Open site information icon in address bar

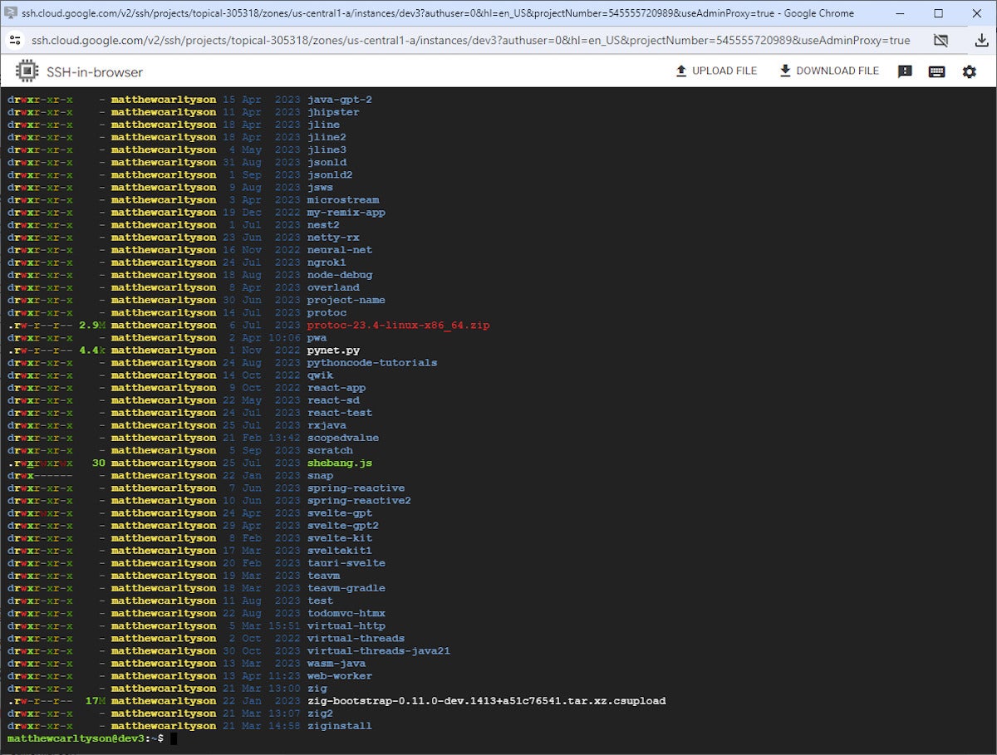pyautogui.click(x=16, y=40)
